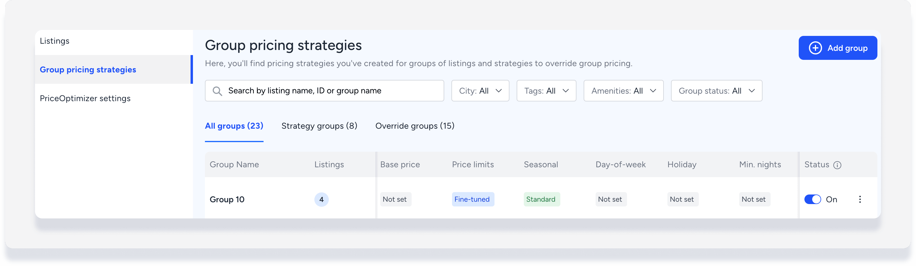
Task: Click the magnifier search icon
Action: [217, 91]
